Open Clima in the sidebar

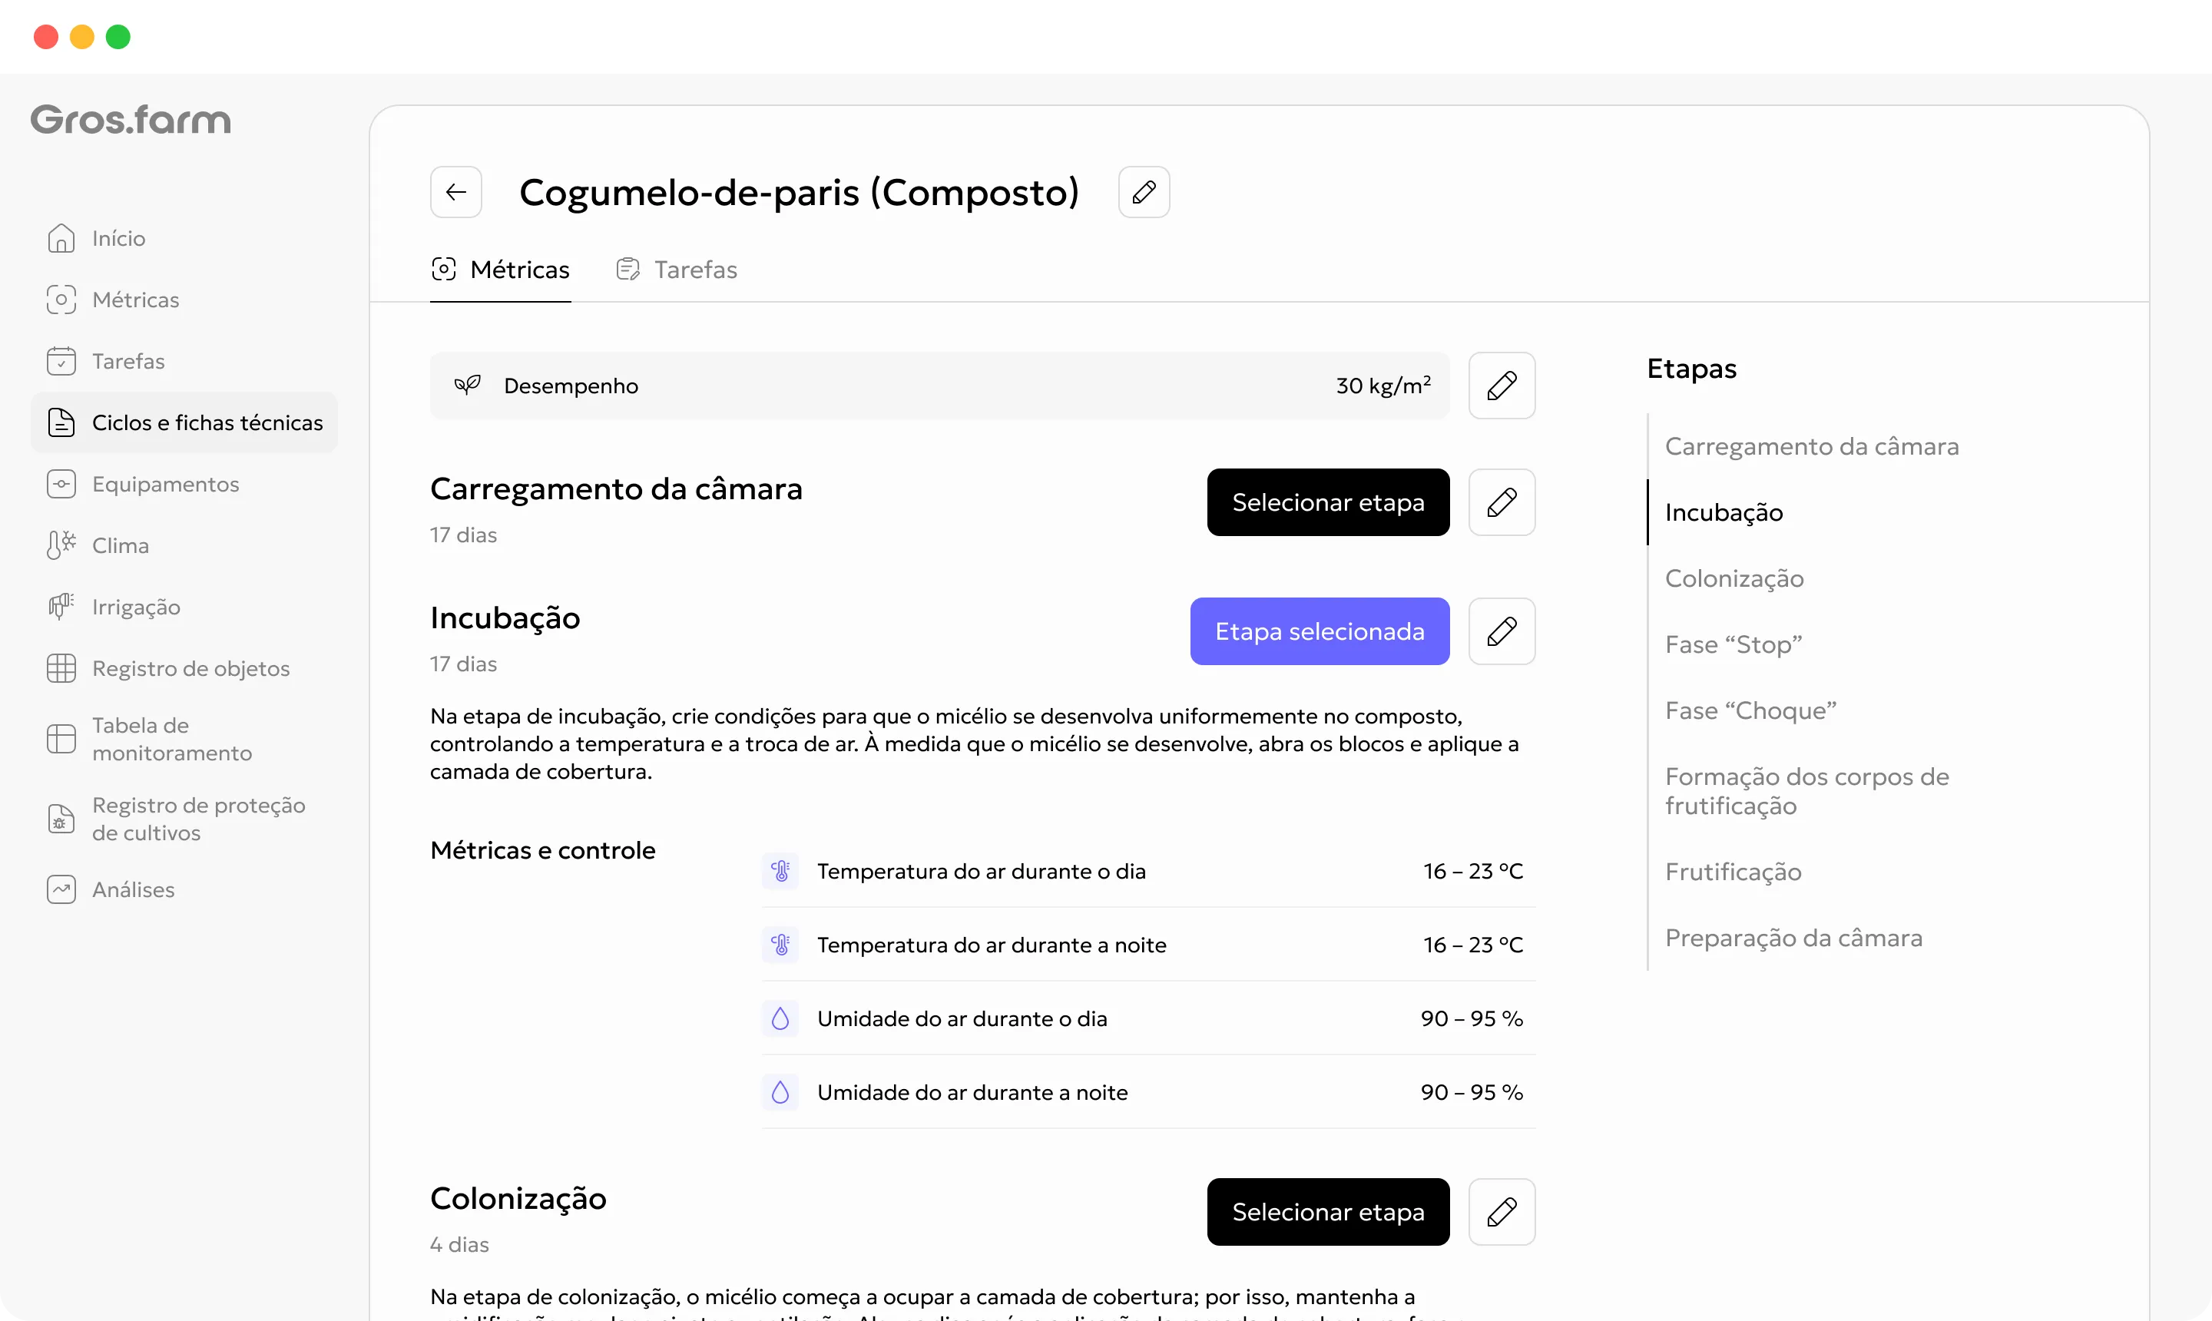(x=184, y=545)
